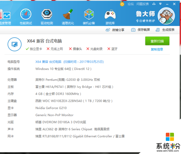This screenshot has height=154, width=181.
Task: Click the red X next to 蓝牙
Action: click(x=109, y=49)
